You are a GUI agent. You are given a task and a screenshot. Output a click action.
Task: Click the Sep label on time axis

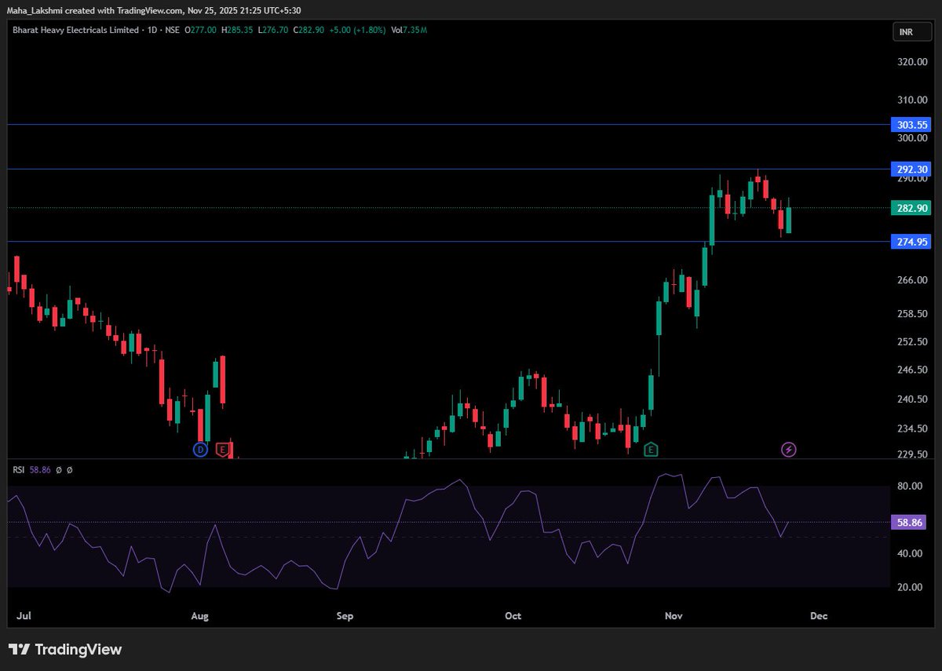pyautogui.click(x=345, y=616)
